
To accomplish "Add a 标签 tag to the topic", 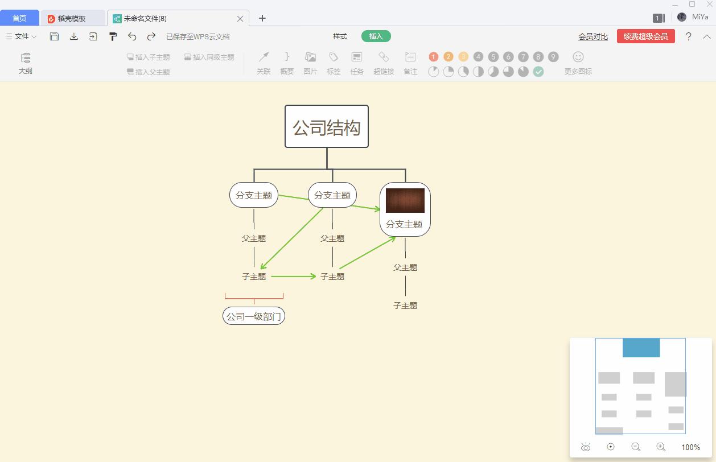I will point(334,63).
